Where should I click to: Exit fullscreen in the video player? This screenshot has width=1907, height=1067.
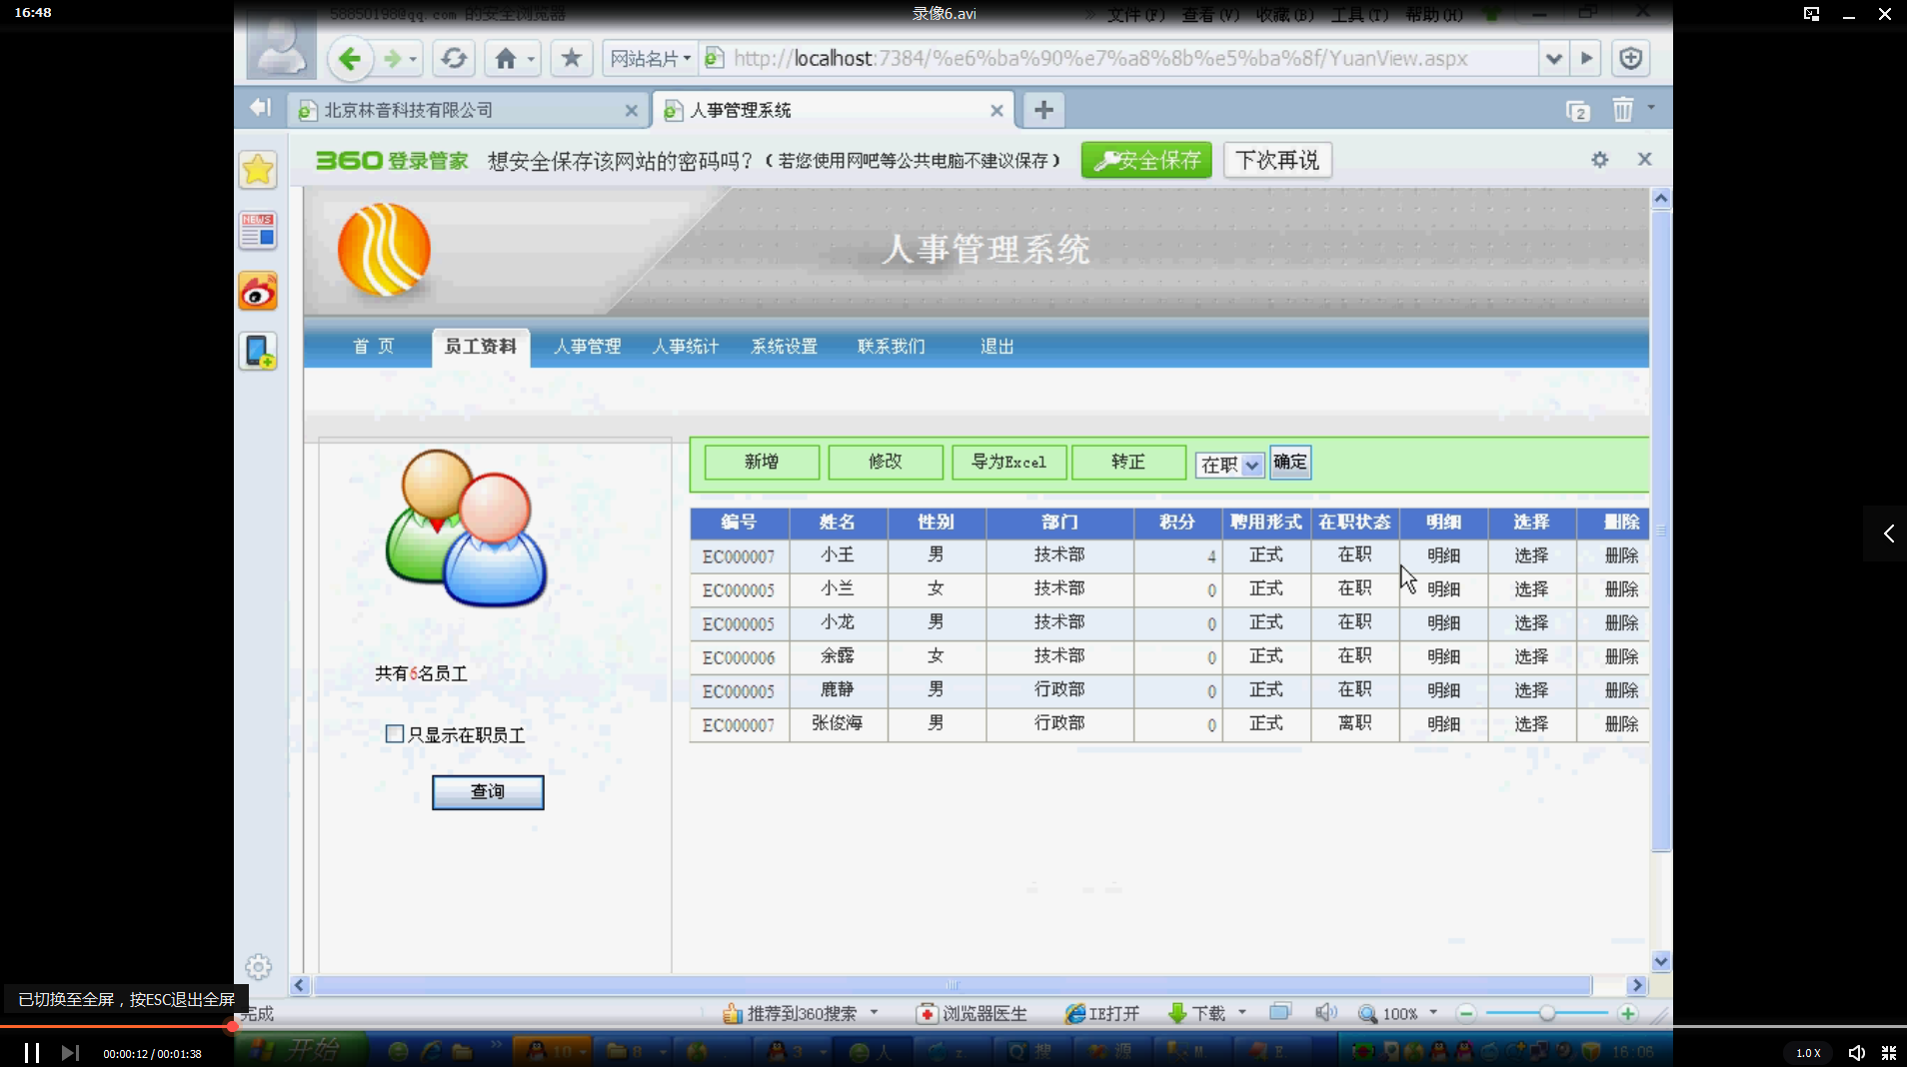pyautogui.click(x=1889, y=1053)
